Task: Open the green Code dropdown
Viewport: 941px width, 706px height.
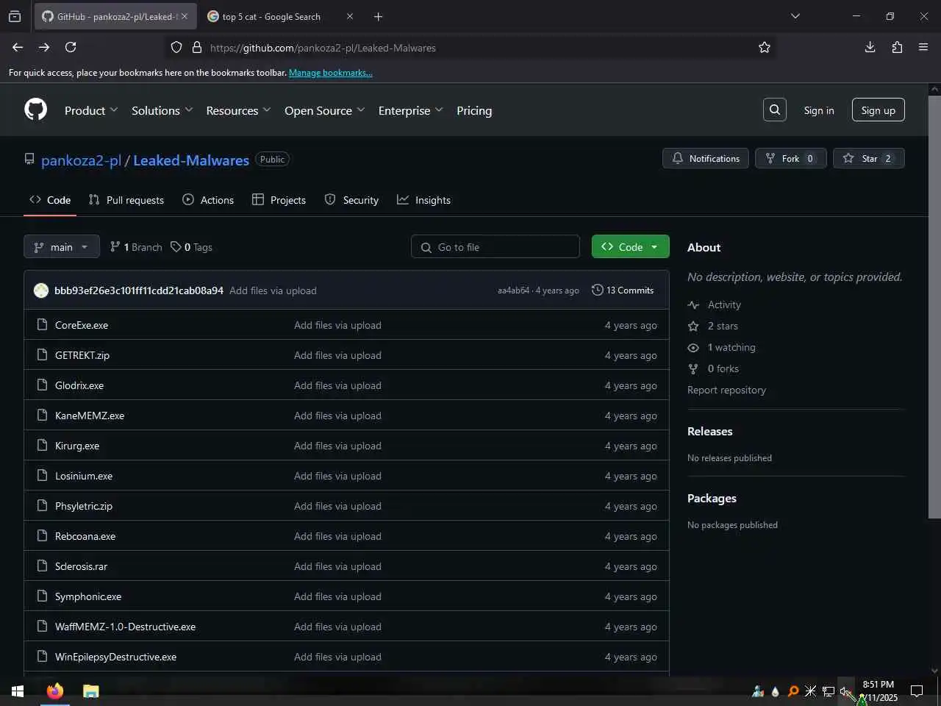Action: [630, 246]
